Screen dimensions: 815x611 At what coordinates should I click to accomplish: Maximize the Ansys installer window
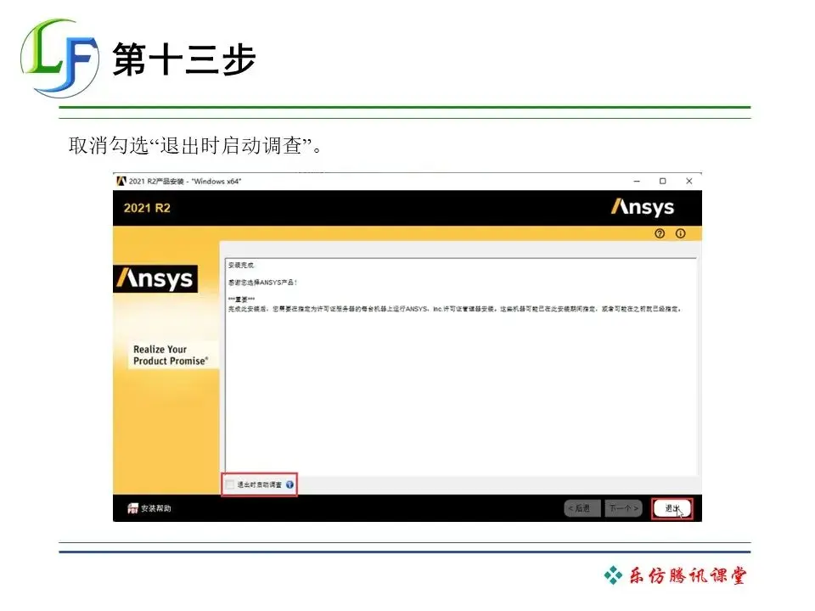pyautogui.click(x=663, y=181)
